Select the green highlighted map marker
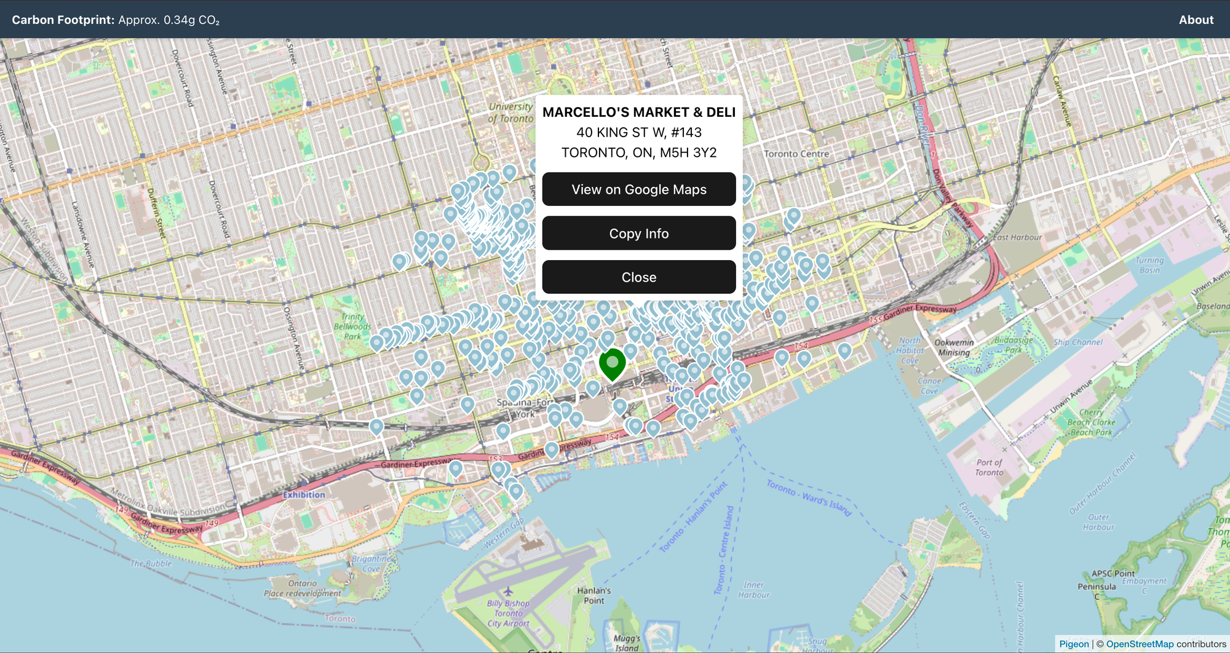1230x653 pixels. point(613,364)
